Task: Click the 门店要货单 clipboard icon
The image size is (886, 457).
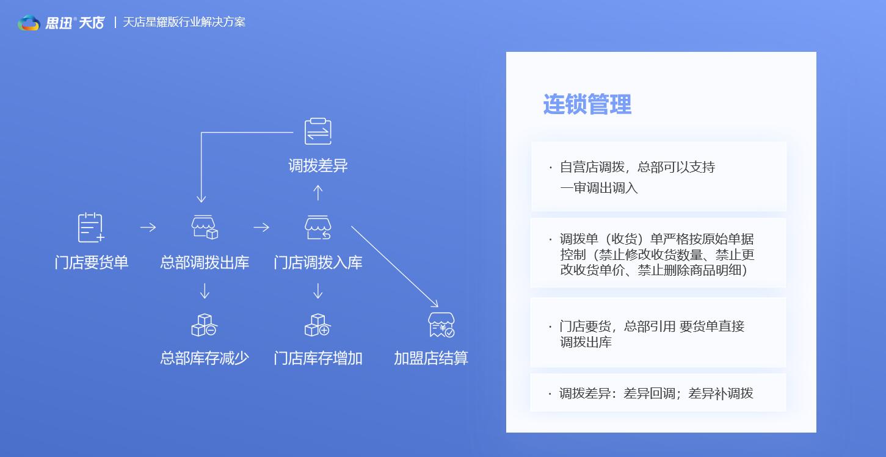Action: coord(90,228)
